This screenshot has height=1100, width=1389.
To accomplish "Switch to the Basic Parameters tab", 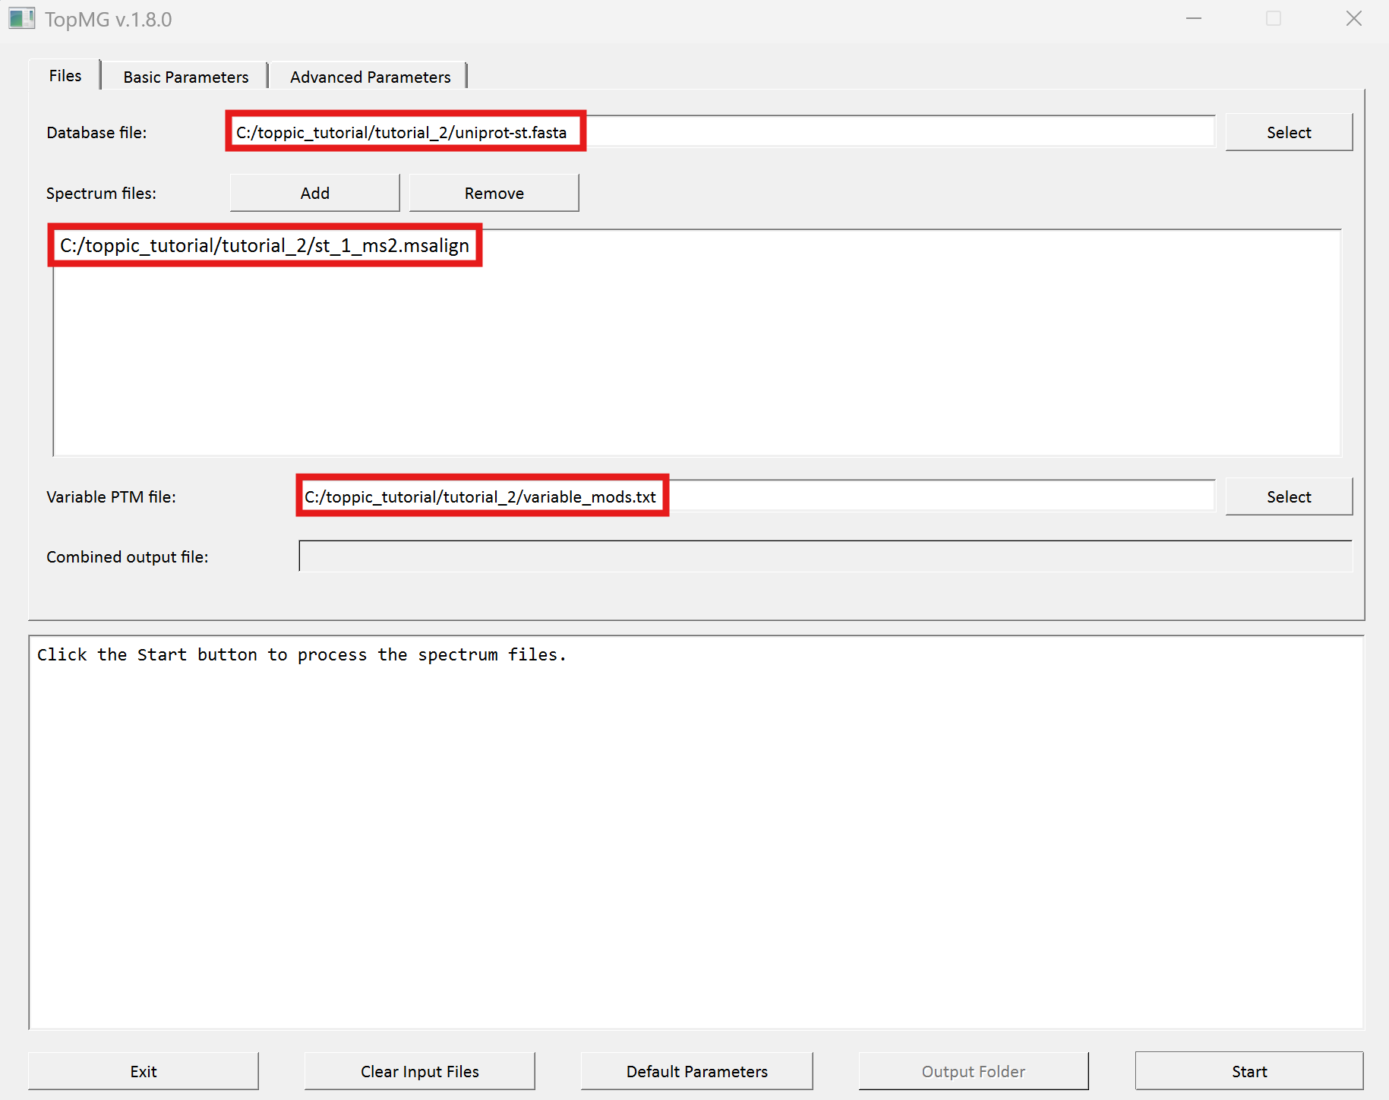I will point(185,77).
